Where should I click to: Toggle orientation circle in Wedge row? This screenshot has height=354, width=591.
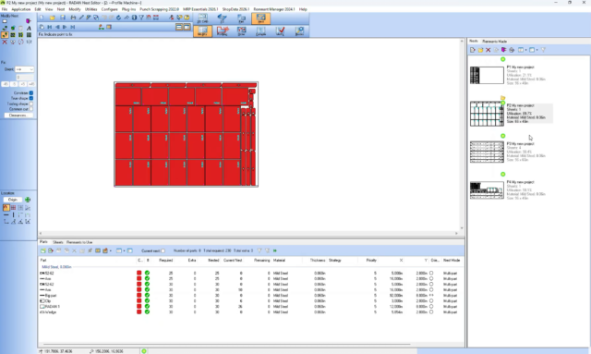tap(431, 312)
